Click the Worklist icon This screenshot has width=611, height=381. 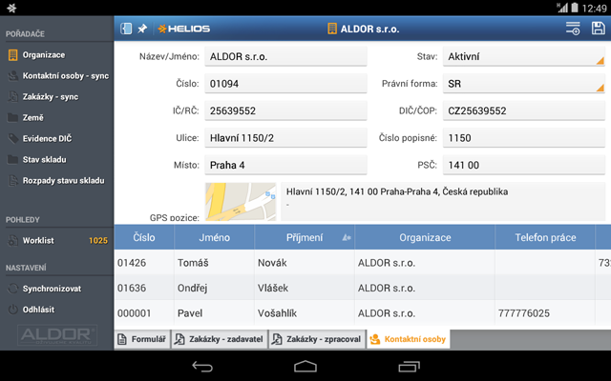click(12, 241)
